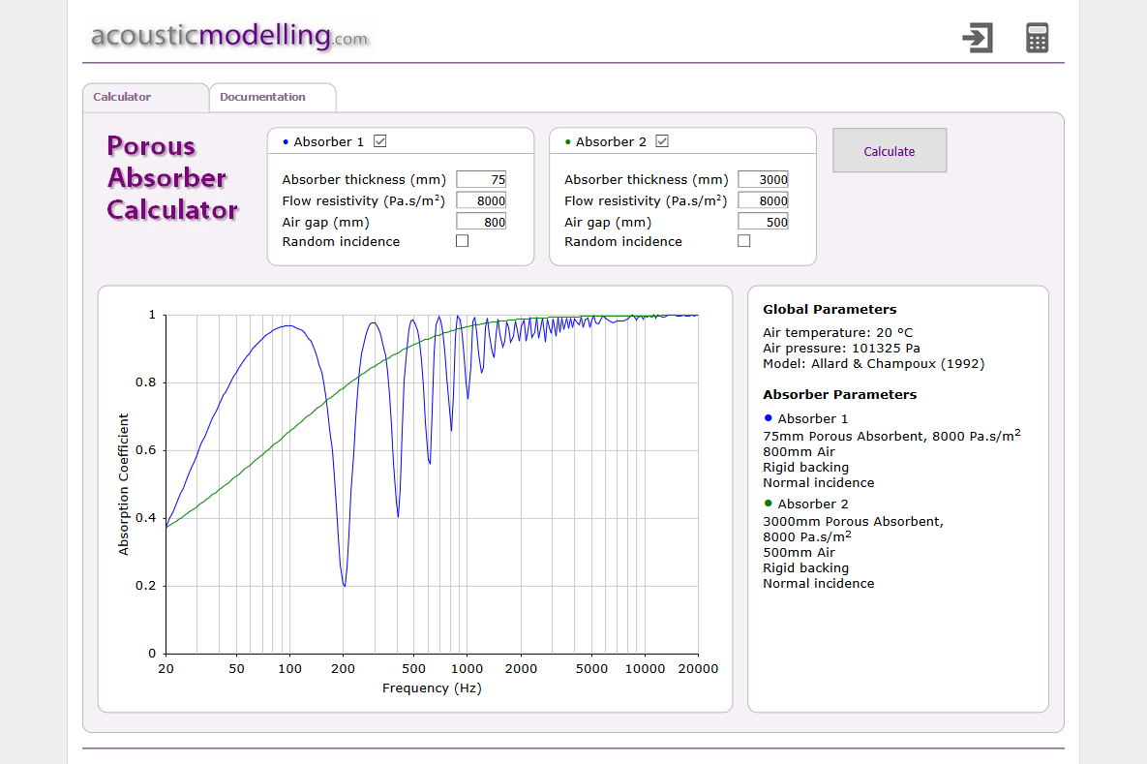Image resolution: width=1147 pixels, height=764 pixels.
Task: Enable Random incidence for Absorber 1
Action: coord(462,241)
